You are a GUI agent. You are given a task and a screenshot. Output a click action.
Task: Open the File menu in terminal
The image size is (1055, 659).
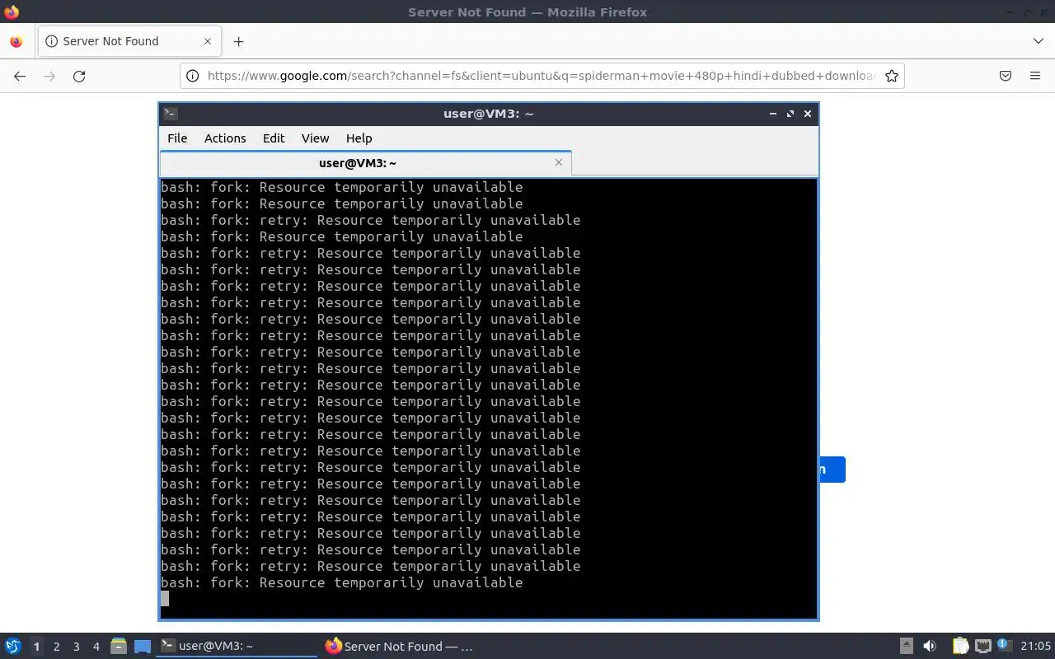tap(177, 138)
